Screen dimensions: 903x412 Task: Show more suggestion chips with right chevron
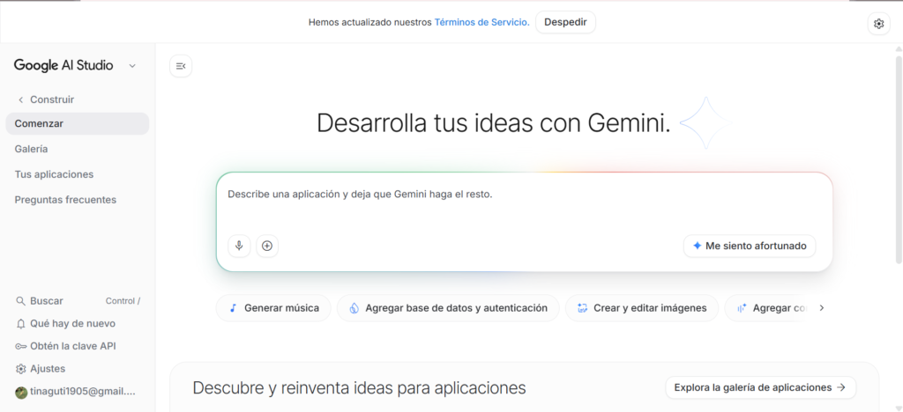(822, 308)
